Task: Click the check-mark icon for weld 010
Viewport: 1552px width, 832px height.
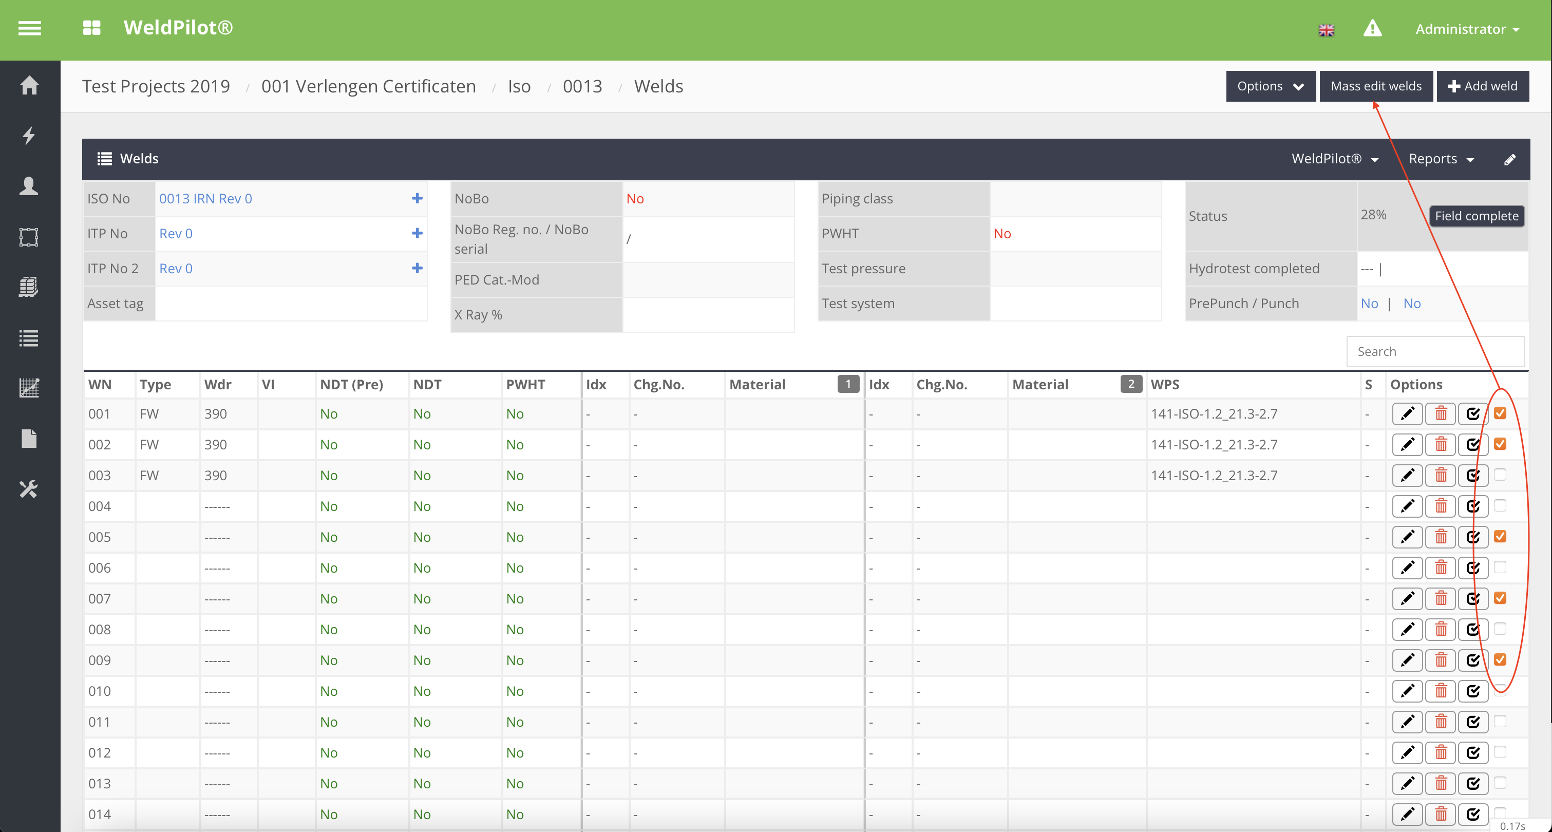Action: pos(1472,691)
